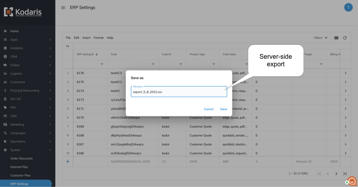Expand row 6176 details chevron
Screen dimensions: 358x187
pos(345,73)
